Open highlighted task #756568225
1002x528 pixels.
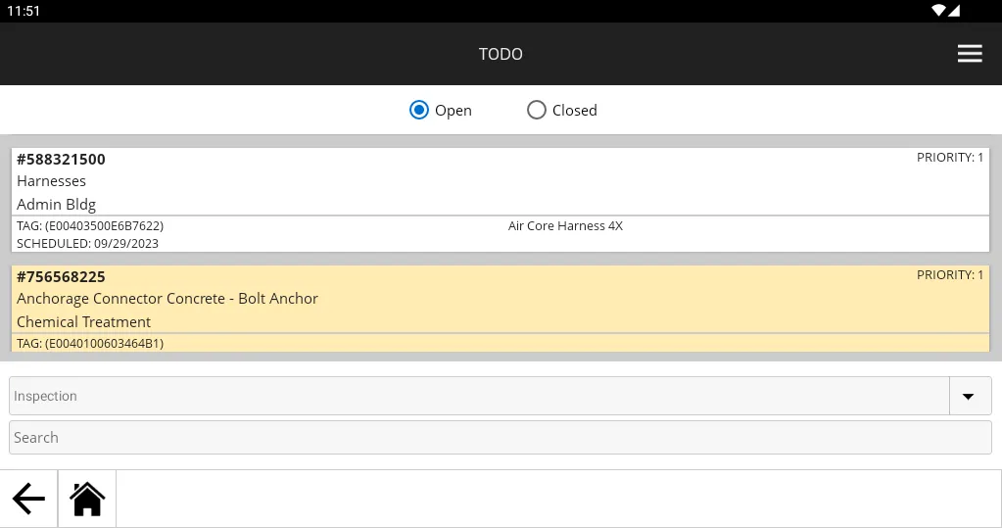pyautogui.click(x=61, y=276)
